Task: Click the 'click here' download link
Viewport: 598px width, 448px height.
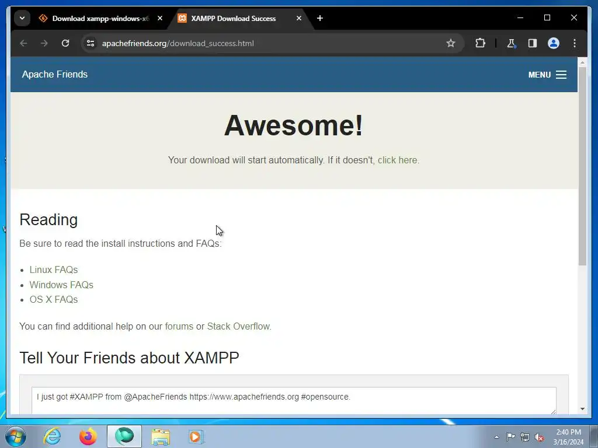Action: 397,160
